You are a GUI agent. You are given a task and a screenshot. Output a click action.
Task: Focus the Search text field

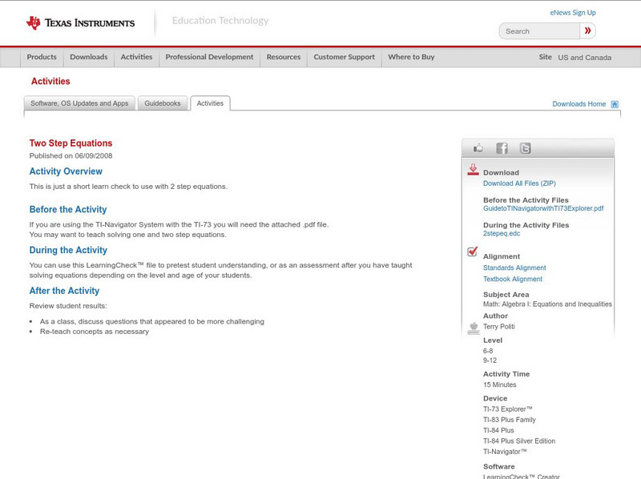(x=540, y=31)
